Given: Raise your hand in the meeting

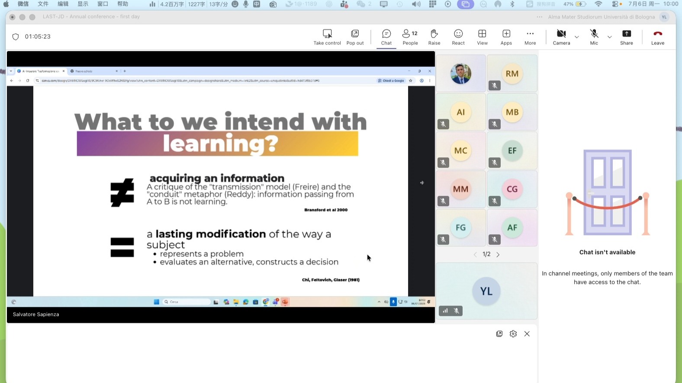Looking at the screenshot, I should pyautogui.click(x=434, y=37).
